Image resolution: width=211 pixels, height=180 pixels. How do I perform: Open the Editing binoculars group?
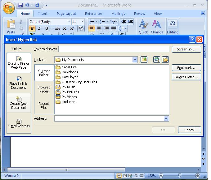click(173, 27)
